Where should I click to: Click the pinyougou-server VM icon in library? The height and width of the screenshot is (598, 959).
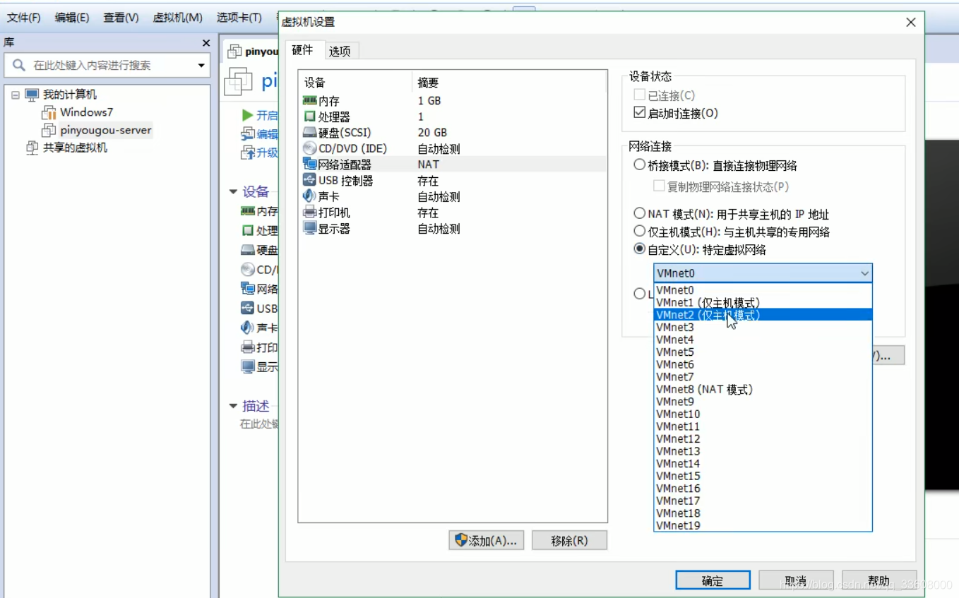pos(49,131)
